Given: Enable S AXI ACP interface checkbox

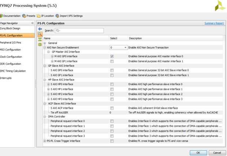Looking at the screenshot, I should pyautogui.click(x=112, y=108).
